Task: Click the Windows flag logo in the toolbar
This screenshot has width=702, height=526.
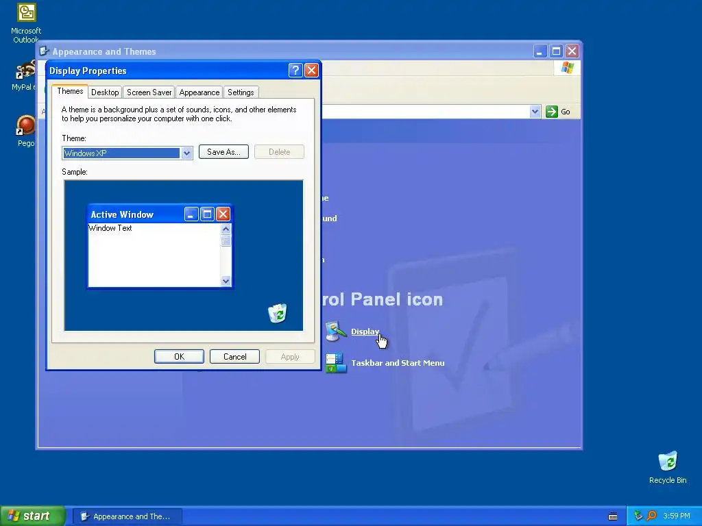Action: [567, 68]
